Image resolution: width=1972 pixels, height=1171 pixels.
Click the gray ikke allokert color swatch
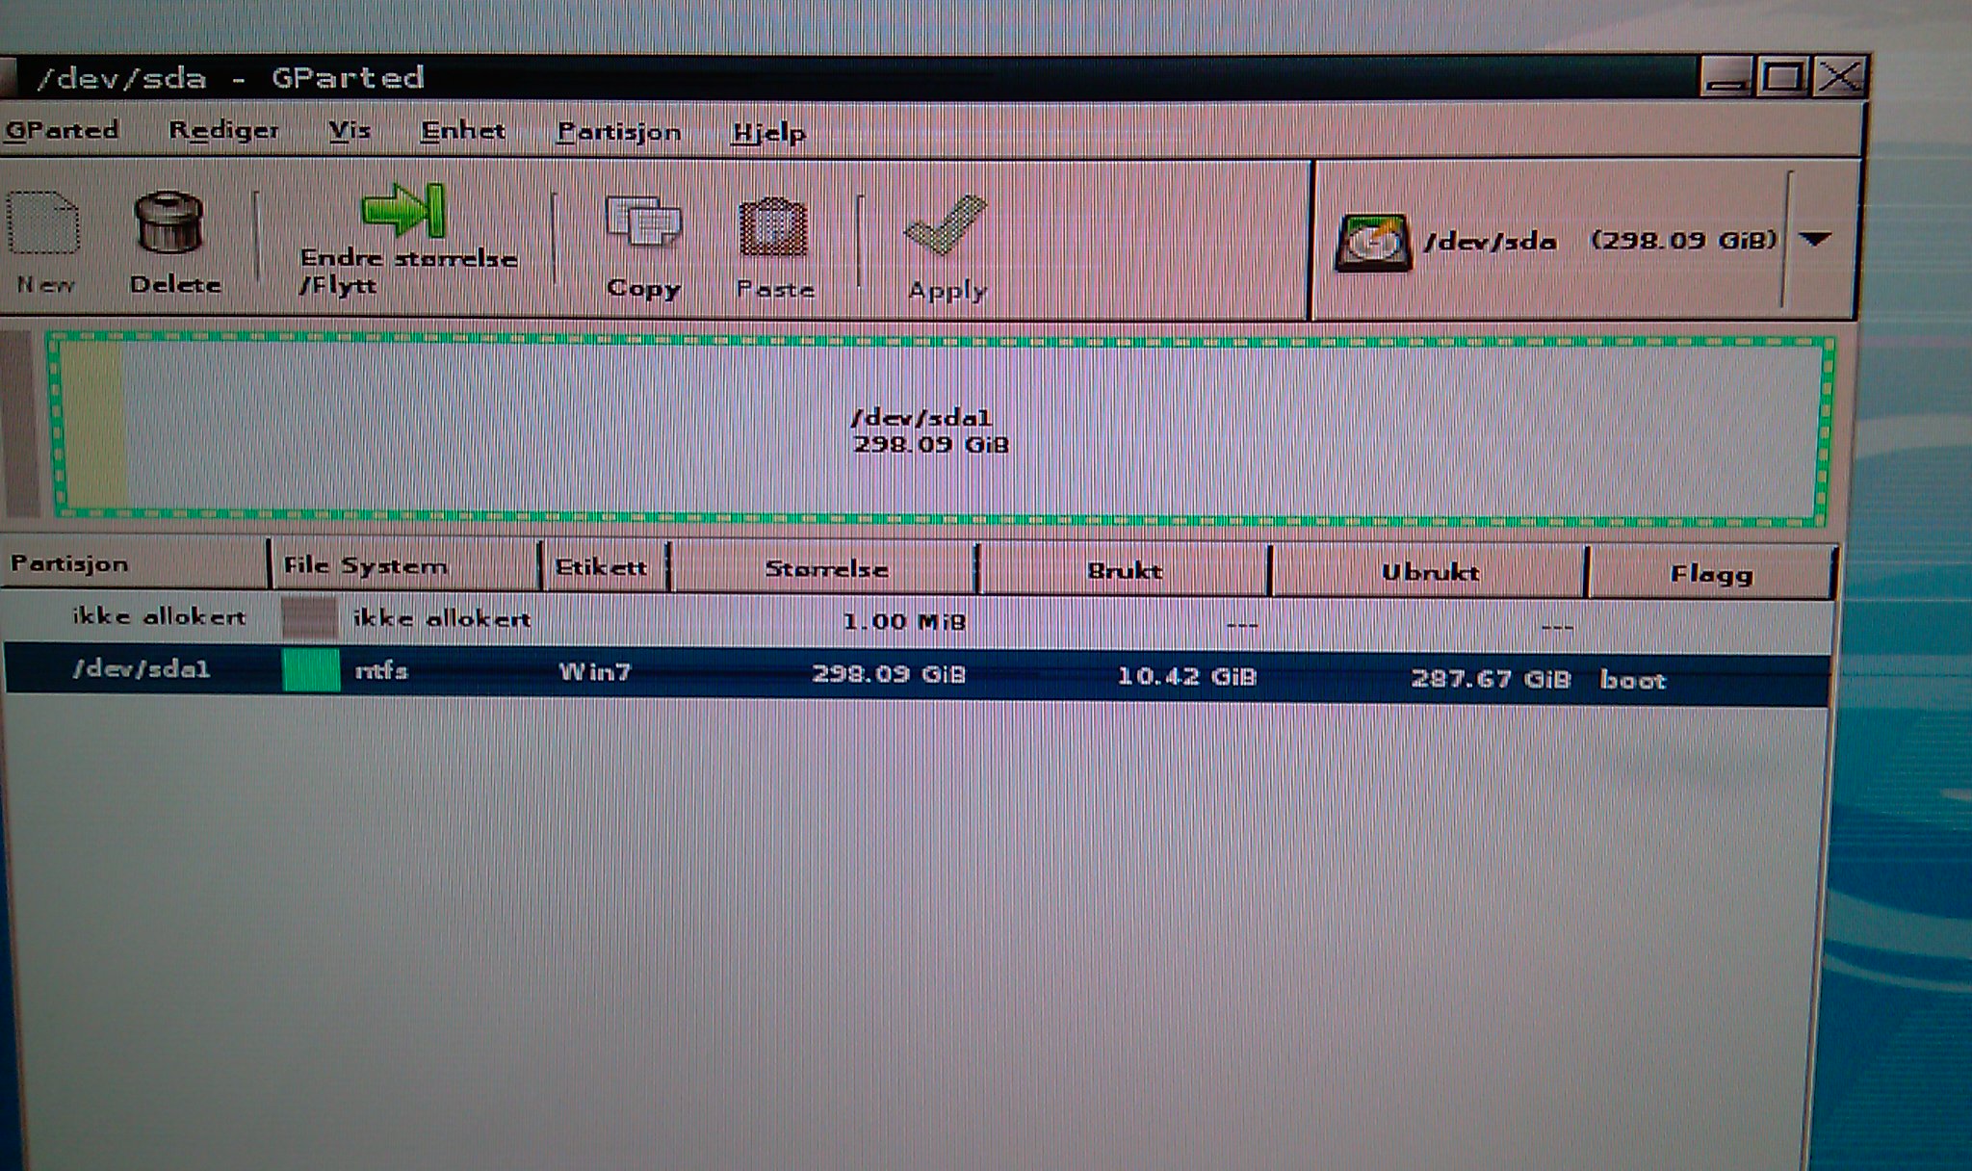tap(310, 617)
